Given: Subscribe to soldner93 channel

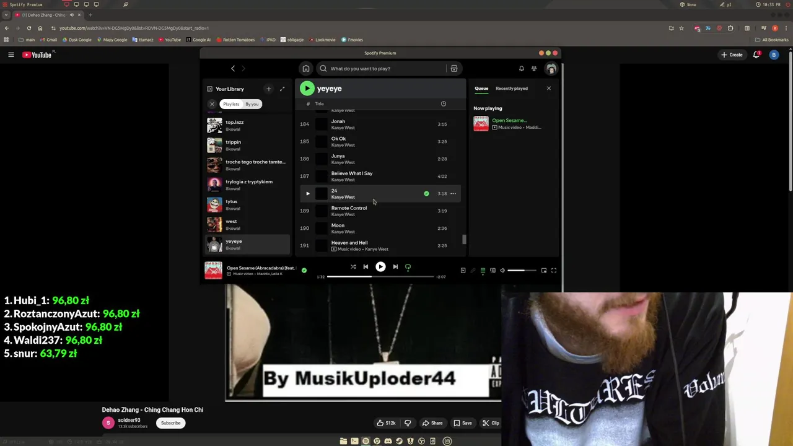Looking at the screenshot, I should [x=170, y=423].
